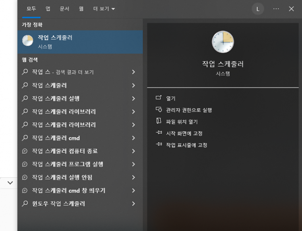Expand arrow next to 윈도우 작업 스케줄러
Screen dimensions: 302x231
point(134,204)
